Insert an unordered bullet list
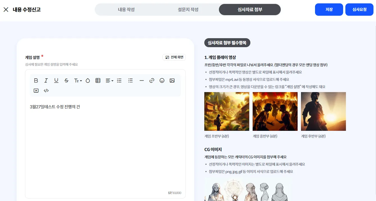Image resolution: width=376 pixels, height=201 pixels. click(x=130, y=81)
